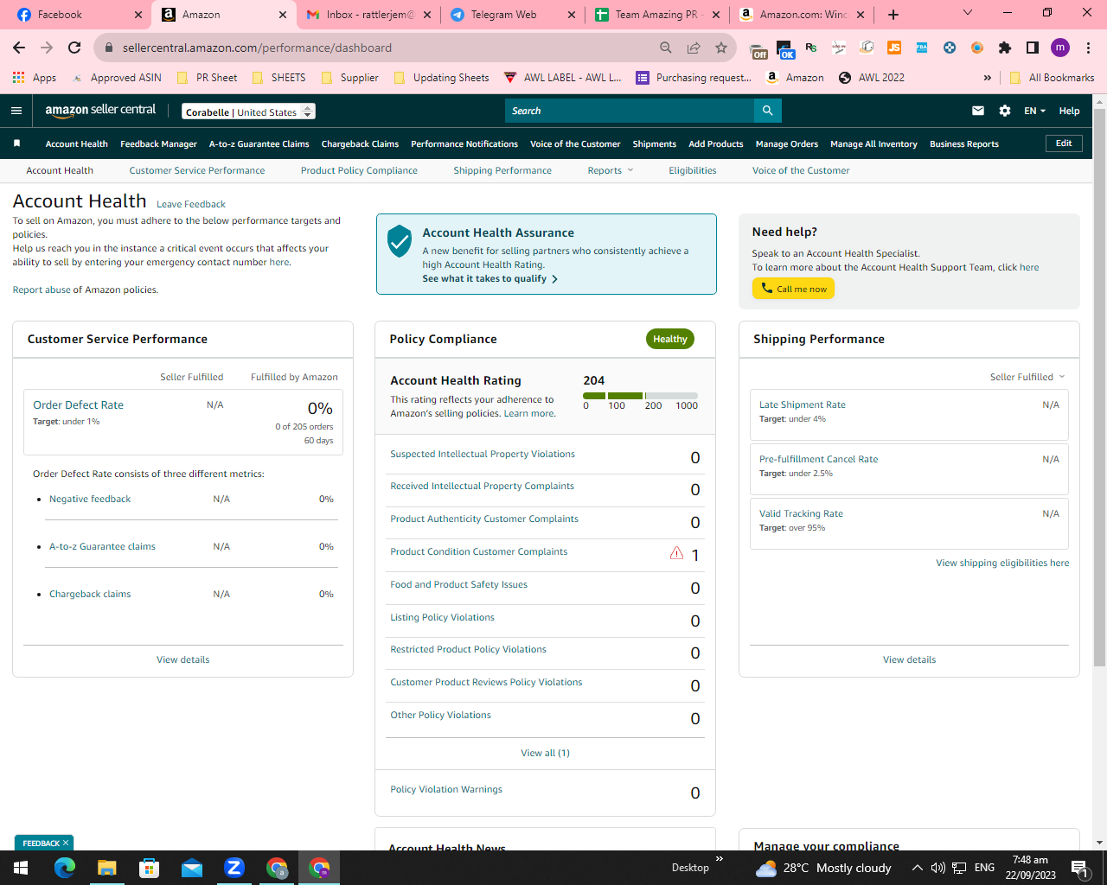This screenshot has height=885, width=1107.
Task: Click the Account Health Rating score bar
Action: (640, 396)
